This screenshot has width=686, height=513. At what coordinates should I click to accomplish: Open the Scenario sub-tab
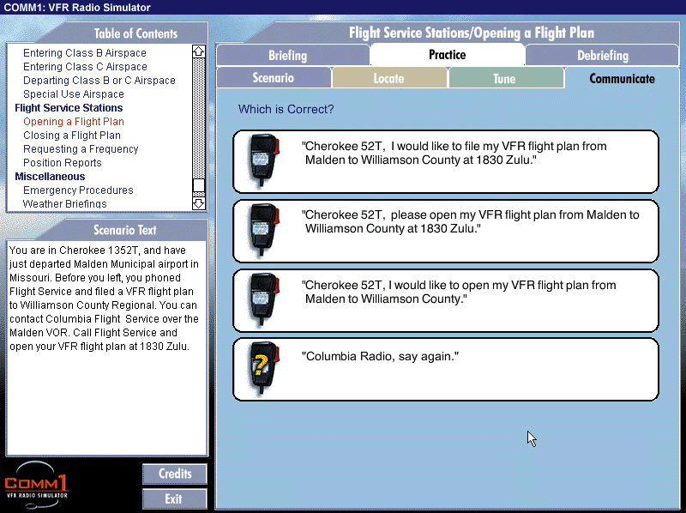274,78
